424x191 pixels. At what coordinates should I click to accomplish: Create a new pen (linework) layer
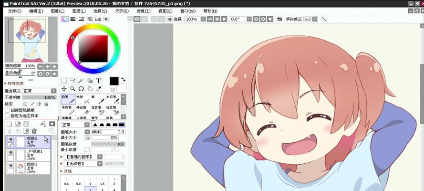[x=18, y=124]
